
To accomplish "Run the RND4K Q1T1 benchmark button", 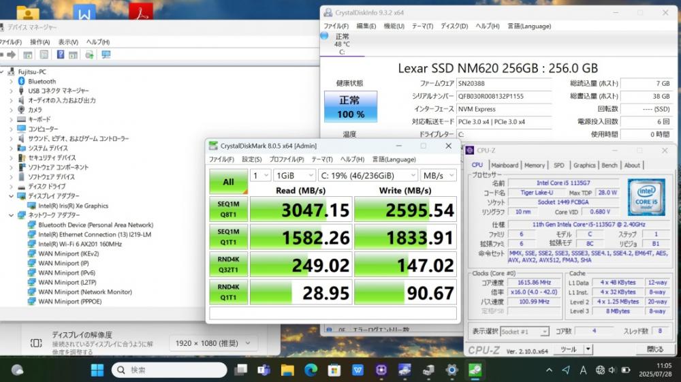I will coord(228,292).
